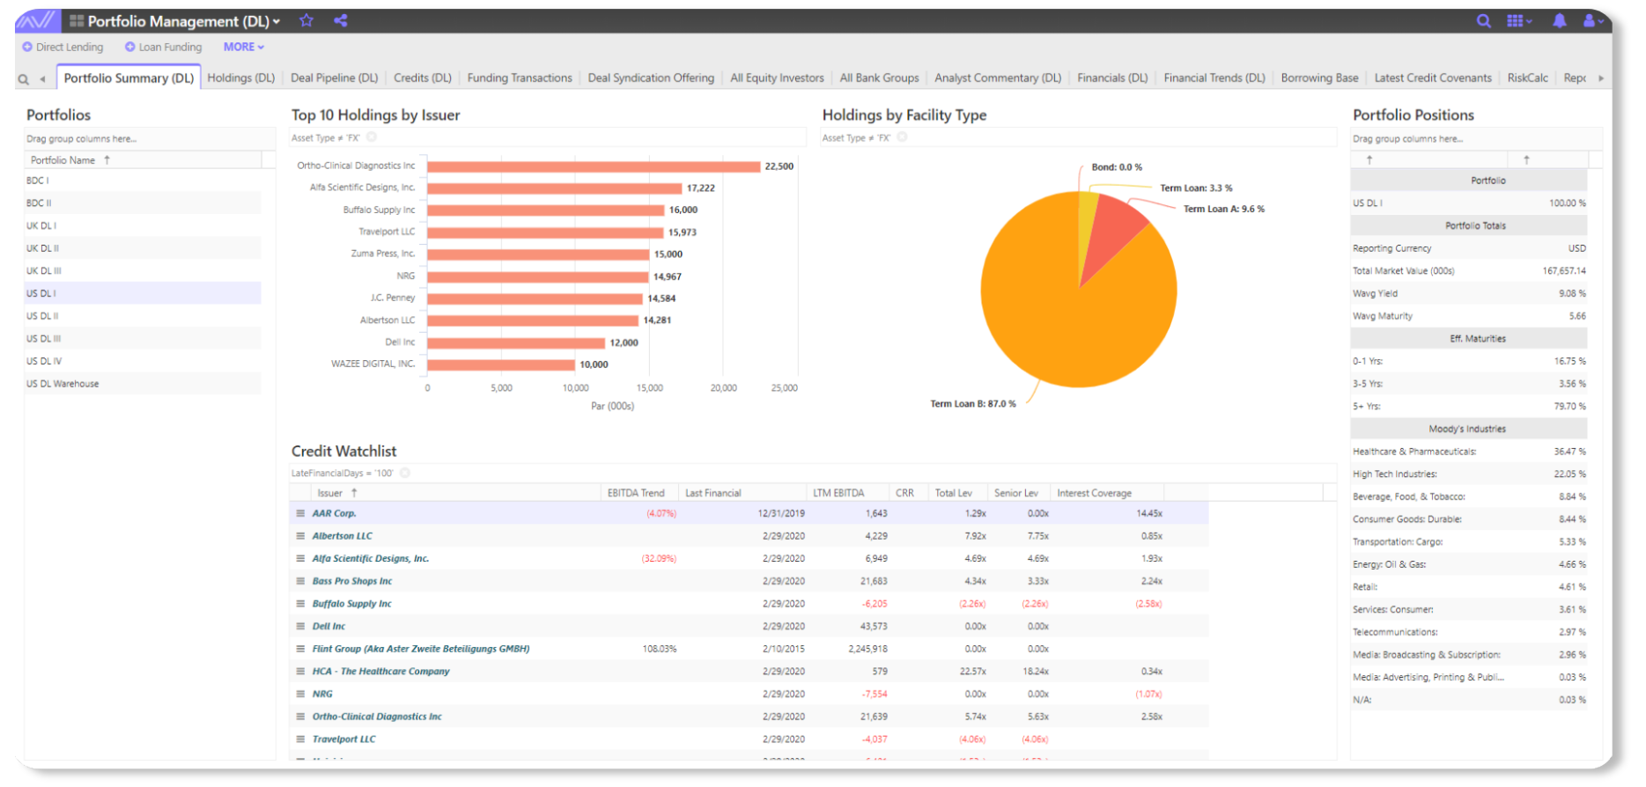Open HCA - The Healthcare Company link
Image resolution: width=1646 pixels, height=787 pixels.
coord(380,672)
